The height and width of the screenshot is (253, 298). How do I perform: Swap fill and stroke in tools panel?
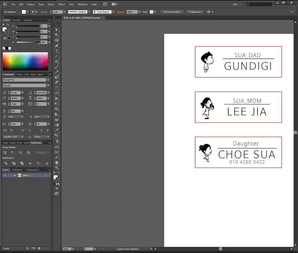[x=59, y=173]
